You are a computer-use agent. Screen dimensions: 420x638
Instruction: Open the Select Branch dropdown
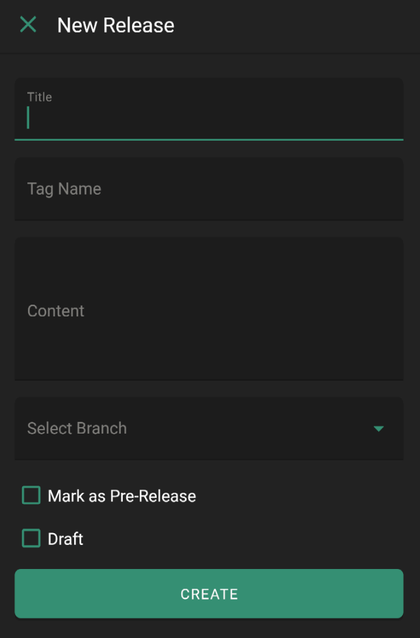click(209, 428)
